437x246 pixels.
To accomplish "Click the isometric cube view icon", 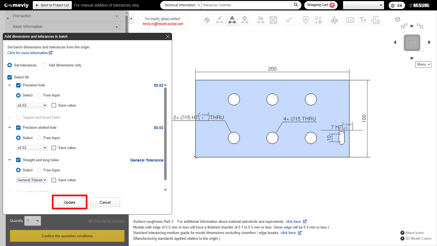I will click(398, 19).
